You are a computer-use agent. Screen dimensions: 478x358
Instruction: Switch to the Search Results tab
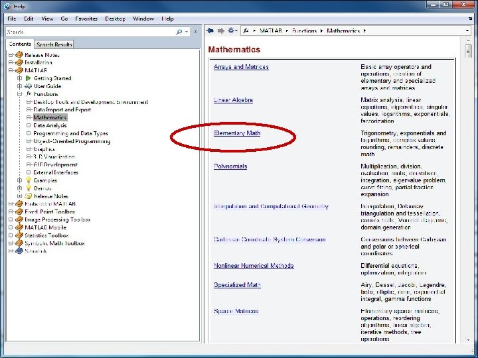point(54,44)
